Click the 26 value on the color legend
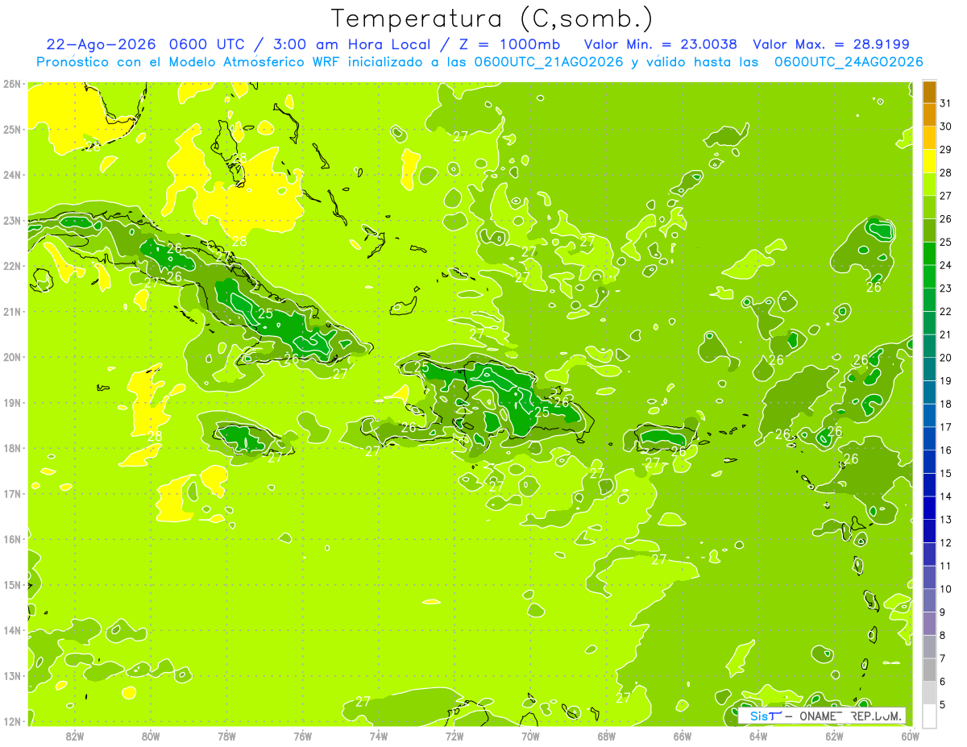Viewport: 967px width, 747px height. 945,219
